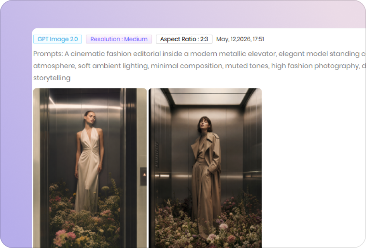Screen dimensions: 366x248
Task: Click the Prompts text starting "A cinematic fashion editorial"
Action: (x=200, y=65)
